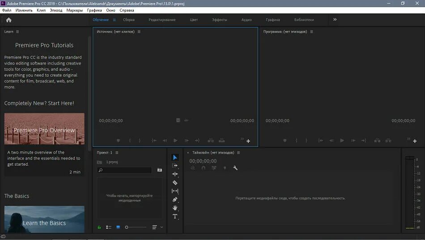Image resolution: width=425 pixels, height=240 pixels.
Task: Mark Out point in Source monitor
Action: click(140, 141)
